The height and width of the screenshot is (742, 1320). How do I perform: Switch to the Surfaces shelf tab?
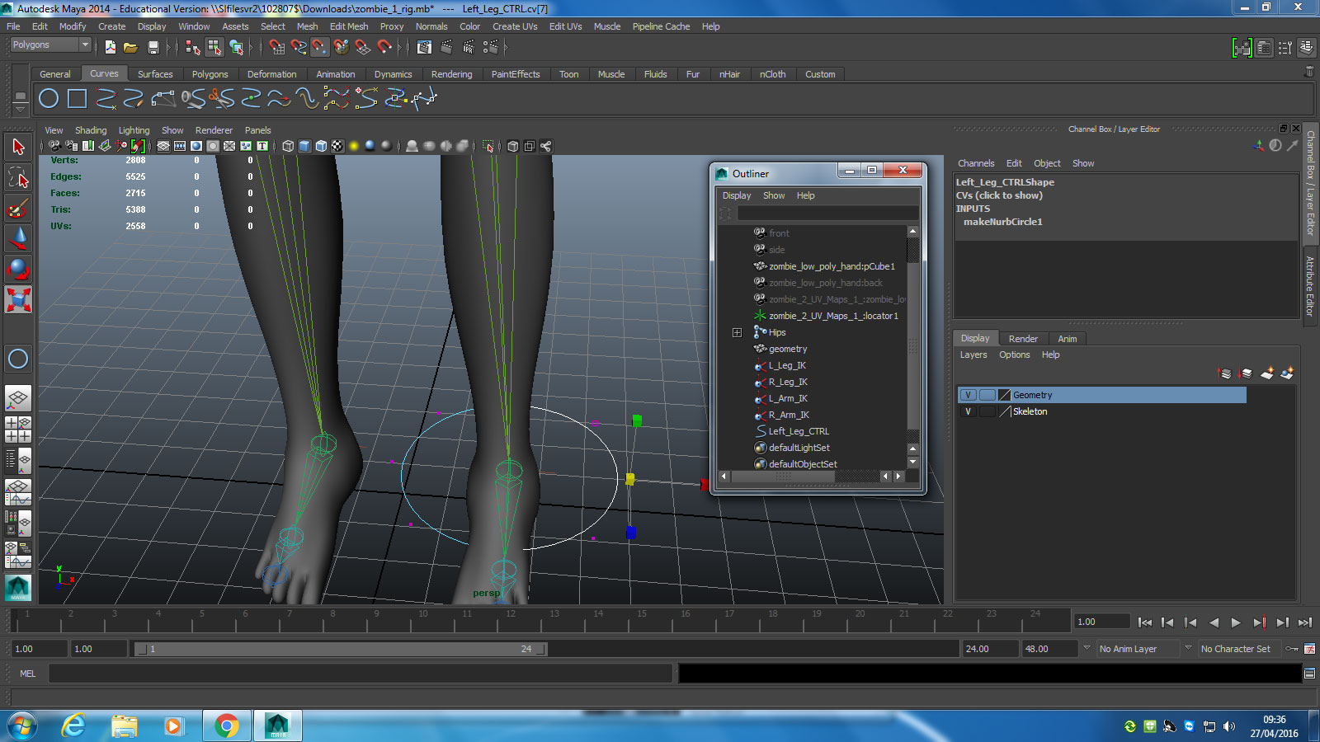click(x=155, y=74)
